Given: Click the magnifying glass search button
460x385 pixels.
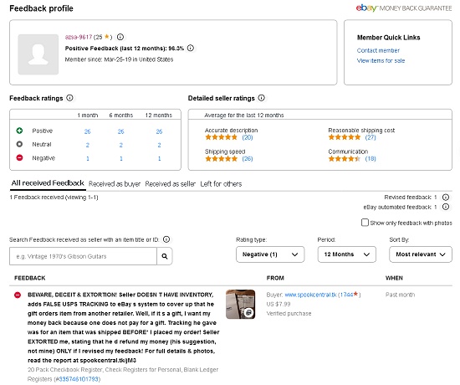Looking at the screenshot, I should point(165,256).
